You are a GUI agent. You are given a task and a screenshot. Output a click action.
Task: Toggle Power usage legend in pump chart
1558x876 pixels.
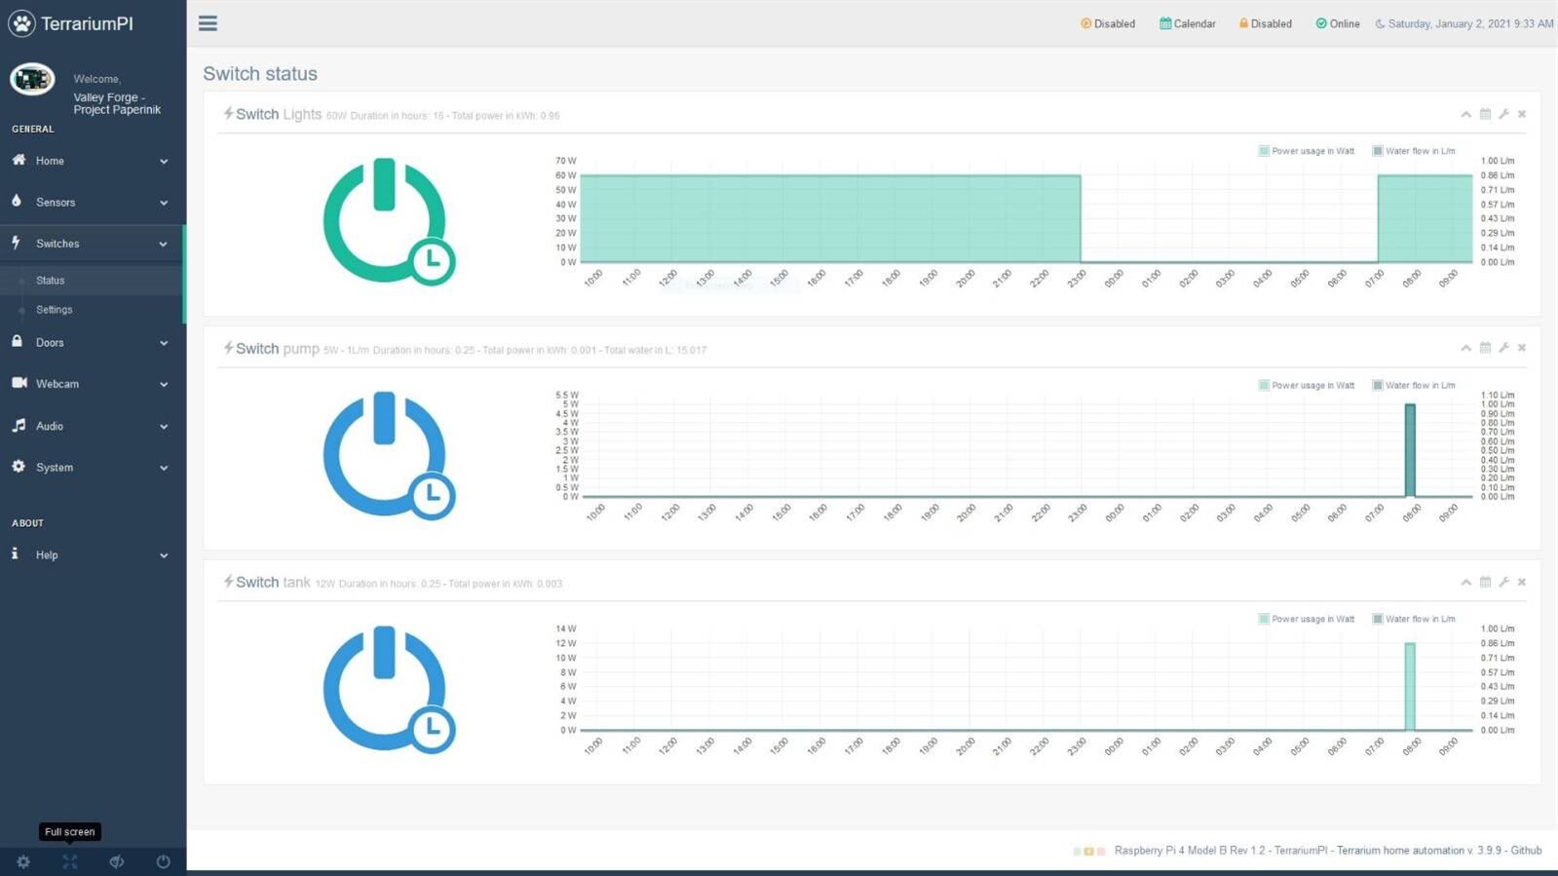1307,385
